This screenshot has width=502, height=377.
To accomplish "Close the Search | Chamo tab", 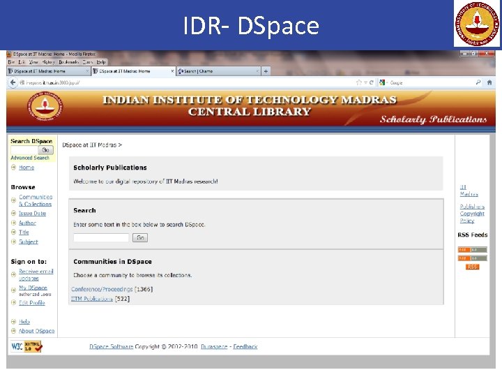I will [x=257, y=71].
